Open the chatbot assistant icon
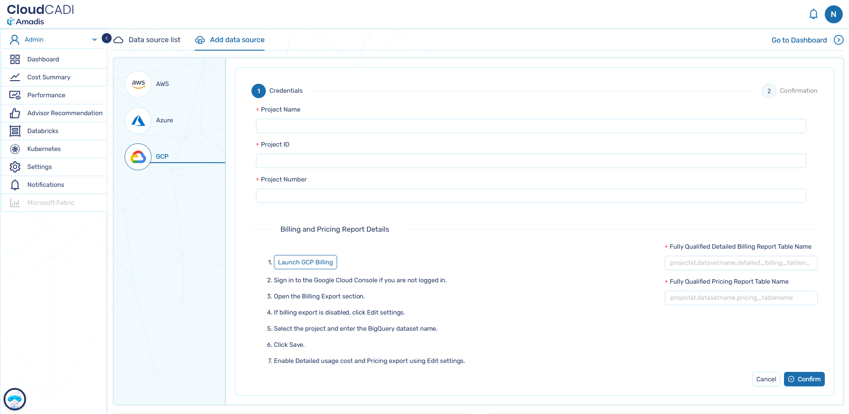This screenshot has width=849, height=414. tap(15, 399)
